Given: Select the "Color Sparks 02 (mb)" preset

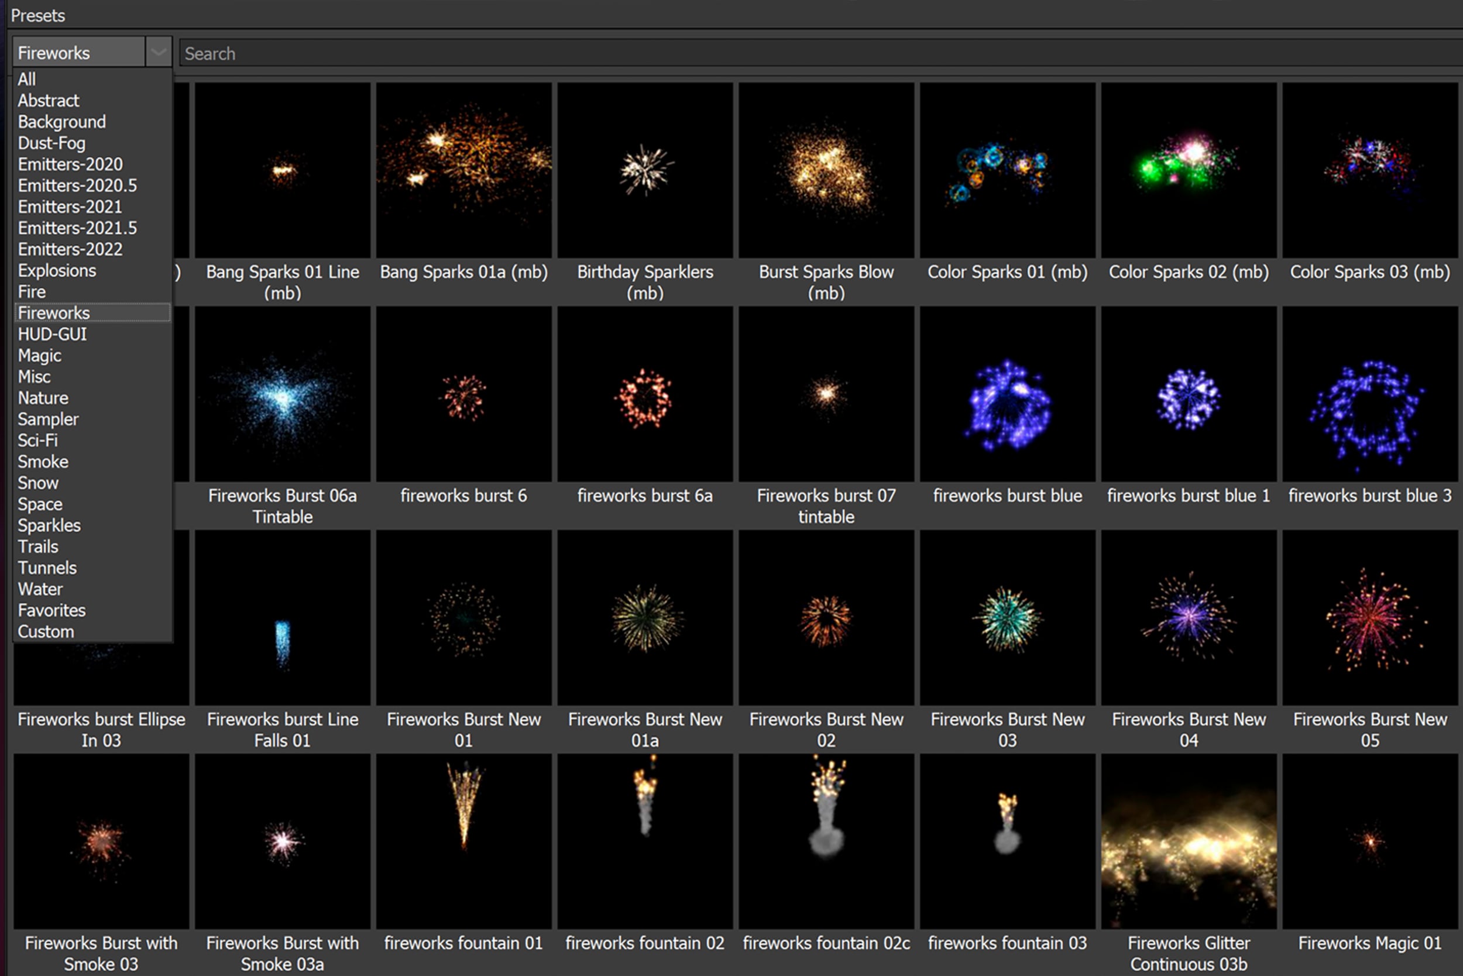Looking at the screenshot, I should click(1188, 169).
